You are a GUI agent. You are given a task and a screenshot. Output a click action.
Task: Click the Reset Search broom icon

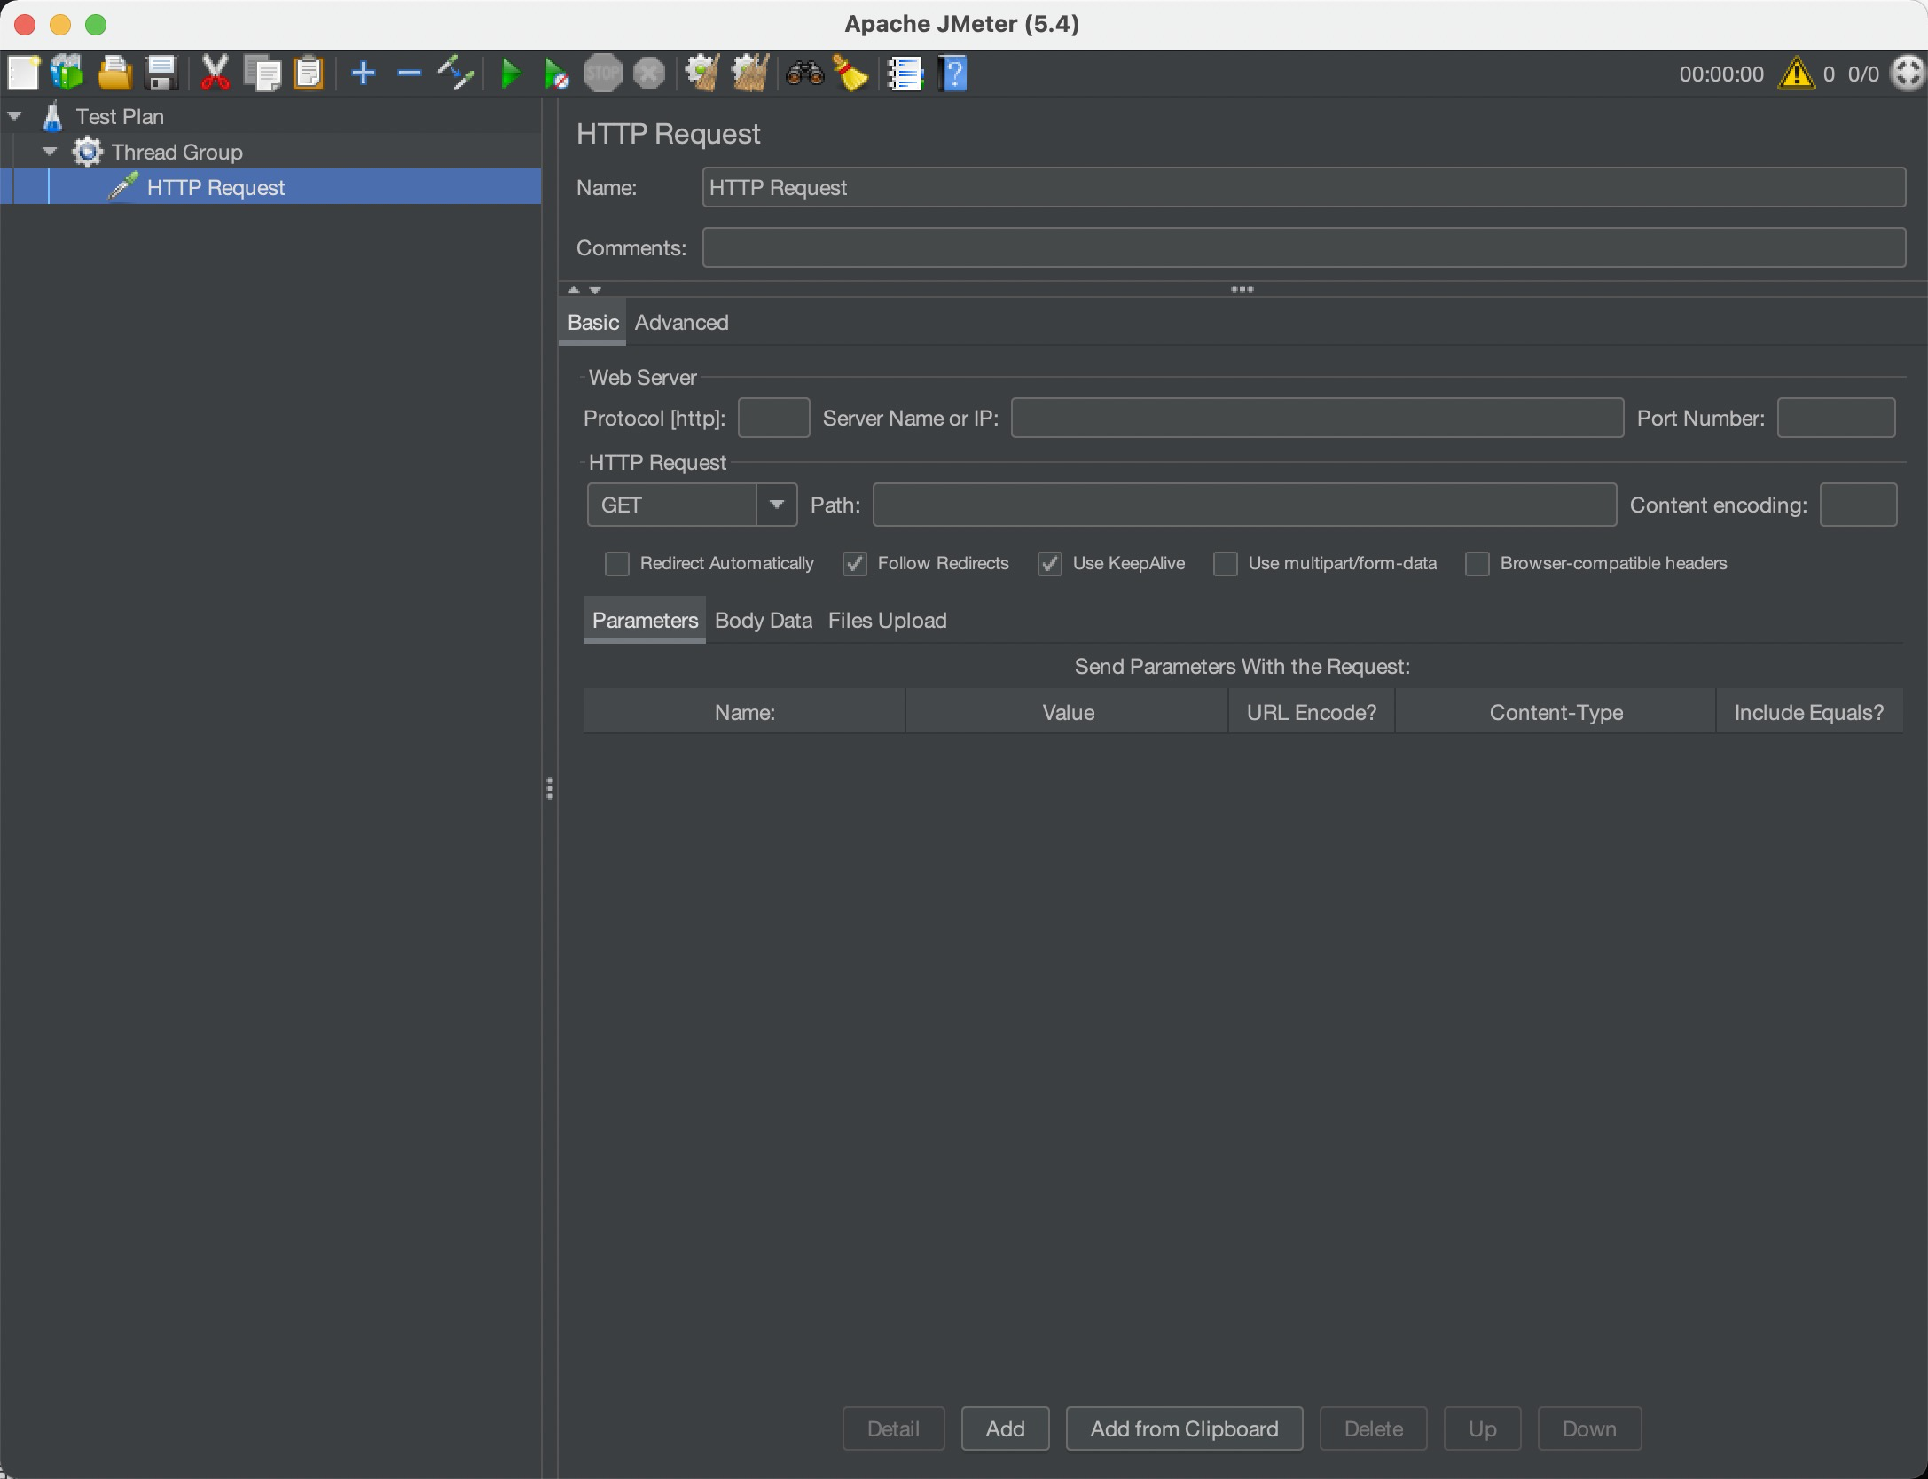(850, 74)
